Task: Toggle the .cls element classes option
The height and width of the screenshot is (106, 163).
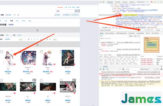Action: [x=135, y=36]
